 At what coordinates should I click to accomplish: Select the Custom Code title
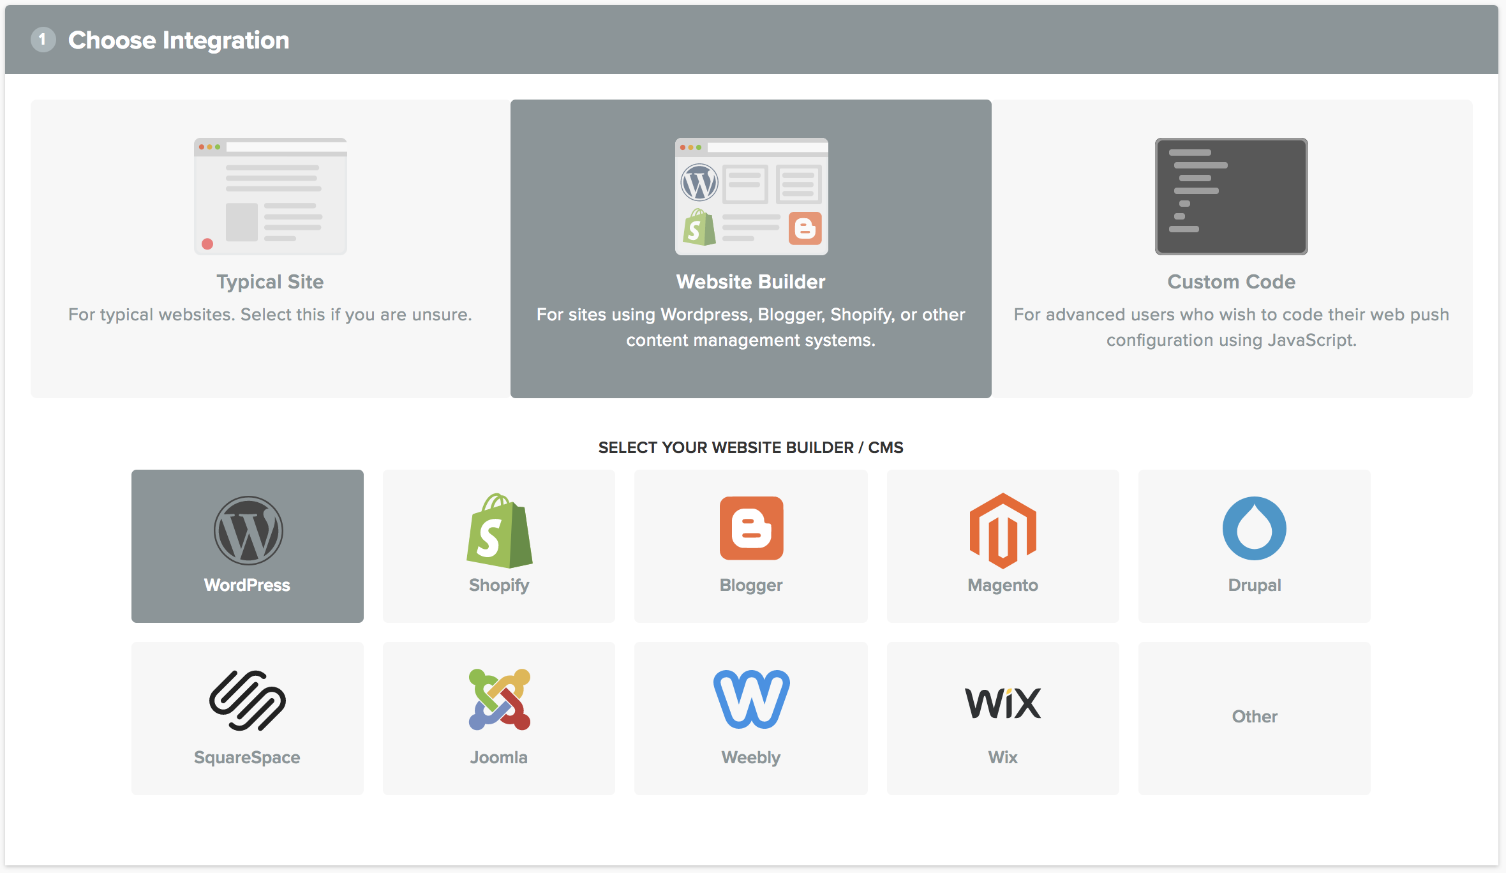1231,281
